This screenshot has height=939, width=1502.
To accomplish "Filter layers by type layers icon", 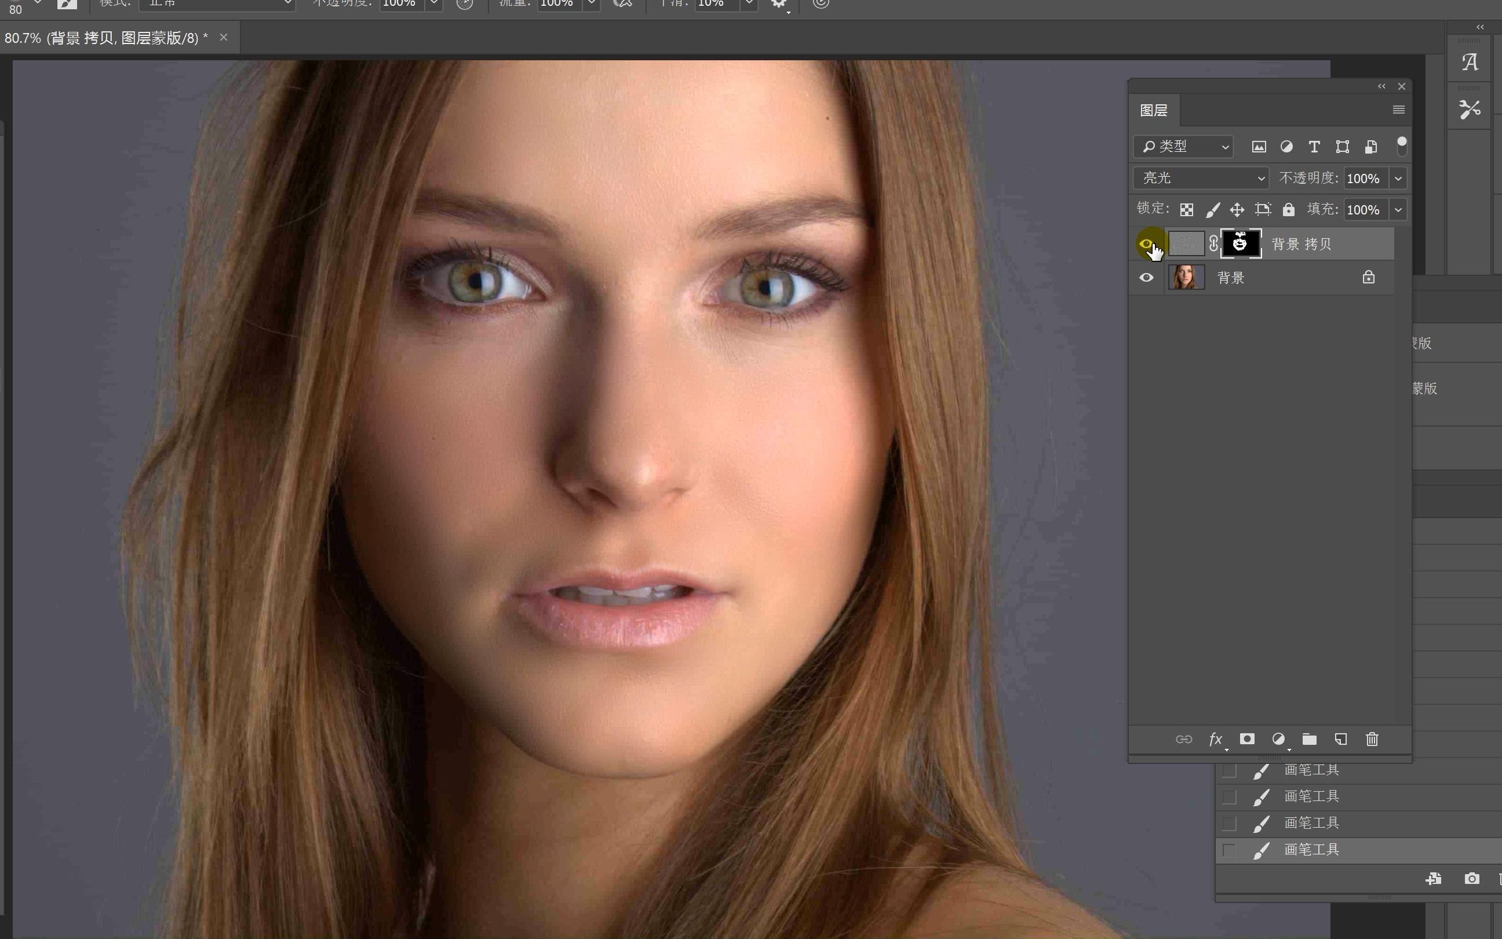I will click(x=1314, y=147).
